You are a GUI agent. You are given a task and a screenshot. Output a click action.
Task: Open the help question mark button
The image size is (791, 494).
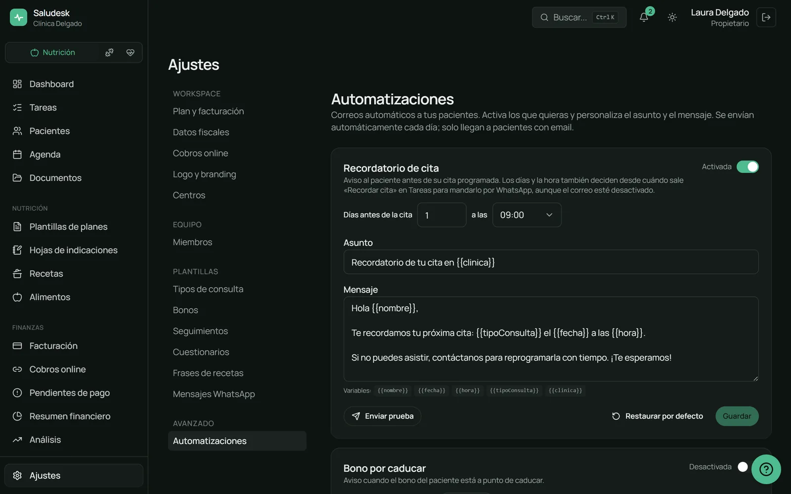tap(766, 469)
